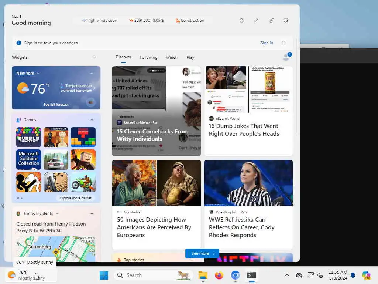378x284 pixels.
Task: Launch the block puzzle game tile
Action: (x=83, y=137)
